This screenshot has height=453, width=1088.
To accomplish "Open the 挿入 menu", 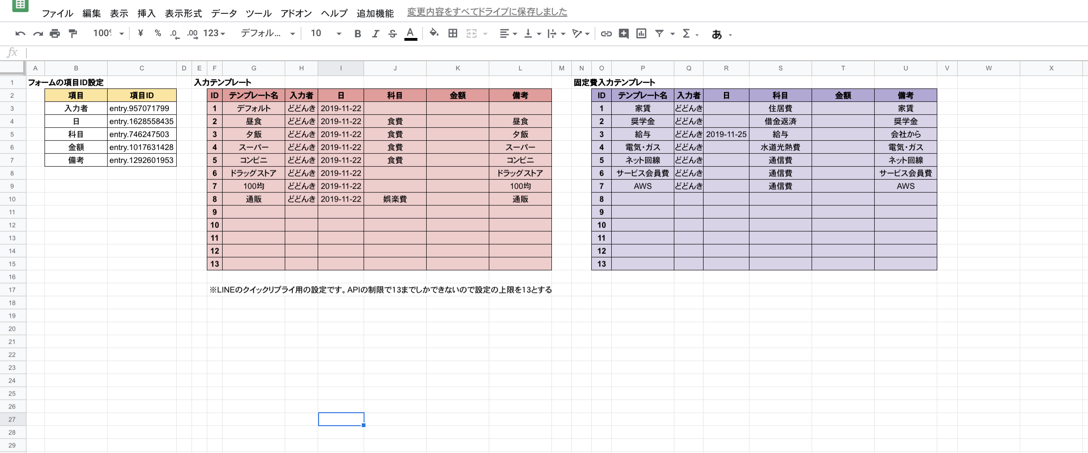I will [146, 13].
